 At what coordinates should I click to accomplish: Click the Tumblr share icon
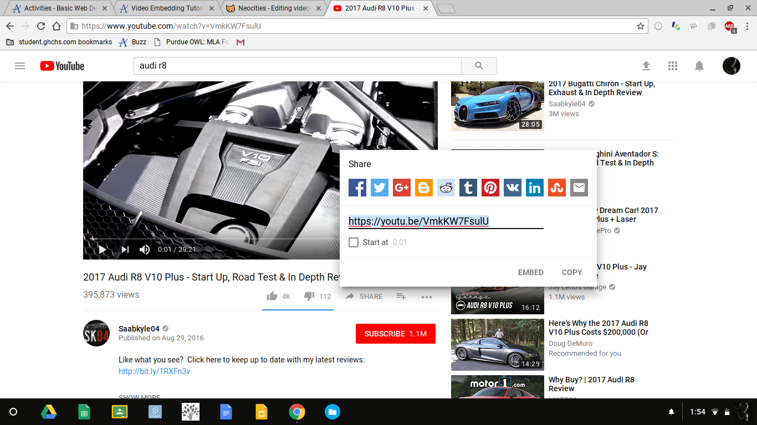pos(468,188)
